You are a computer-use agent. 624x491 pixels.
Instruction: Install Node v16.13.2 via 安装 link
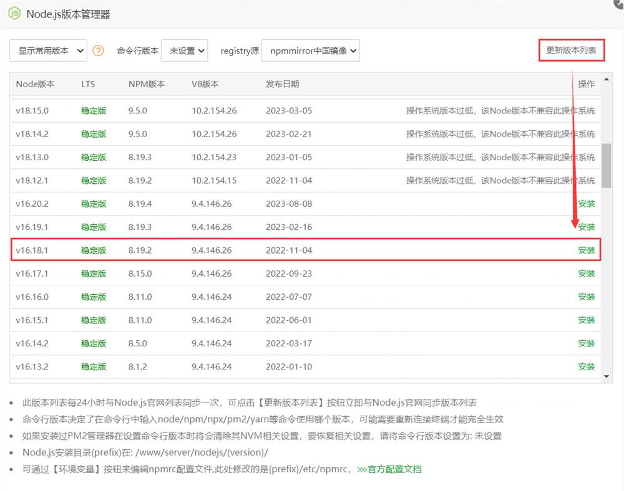[586, 366]
